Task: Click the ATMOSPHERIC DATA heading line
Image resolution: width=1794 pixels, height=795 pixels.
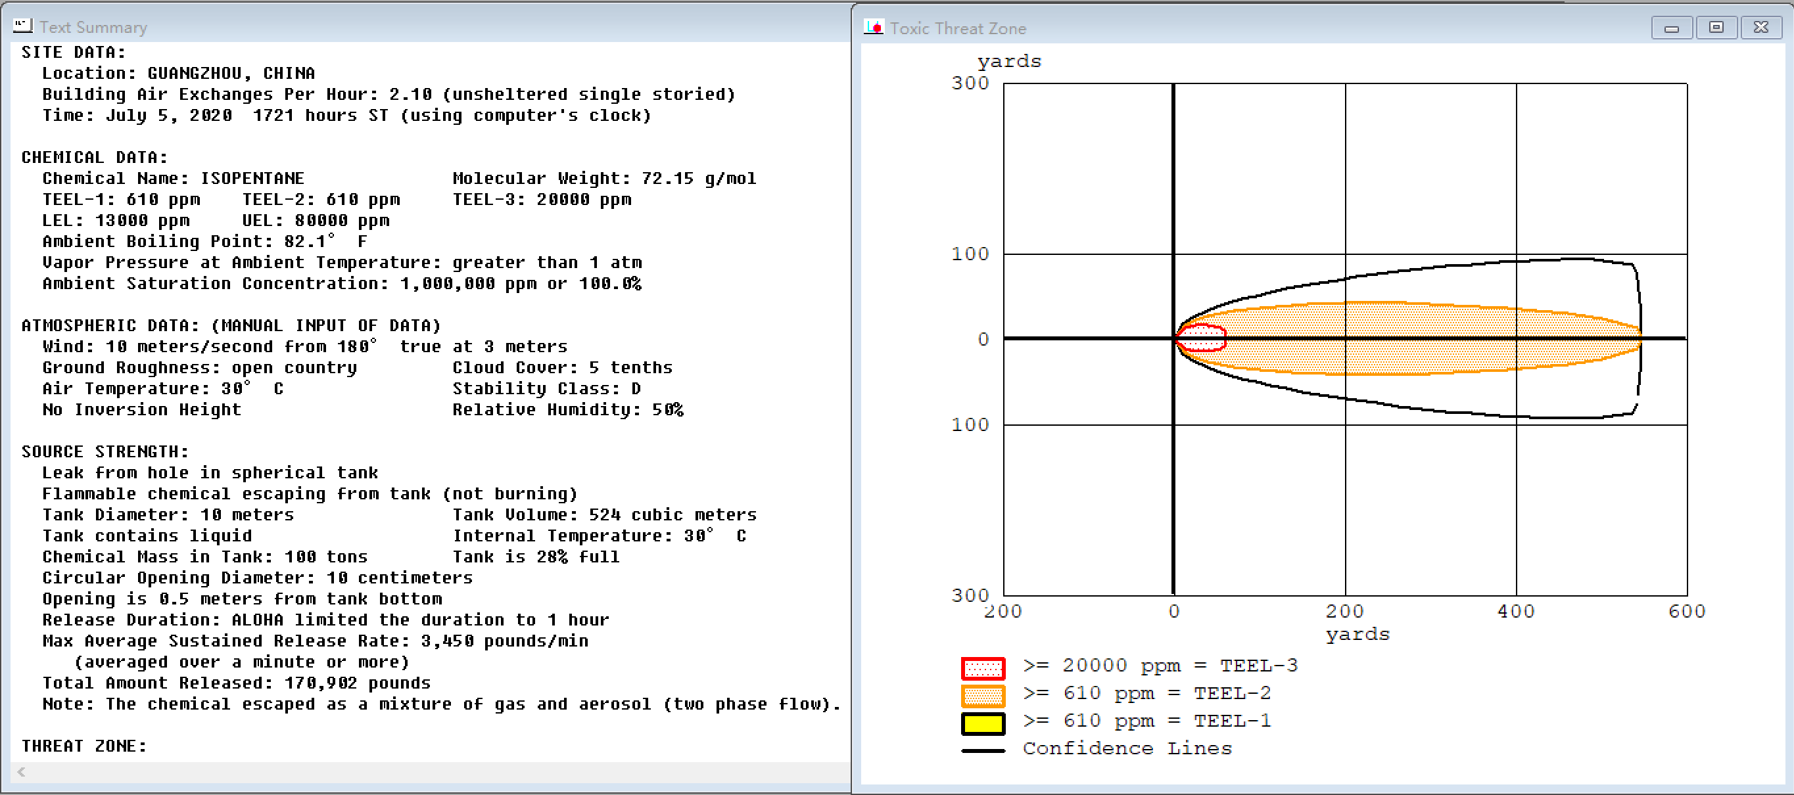Action: (231, 325)
